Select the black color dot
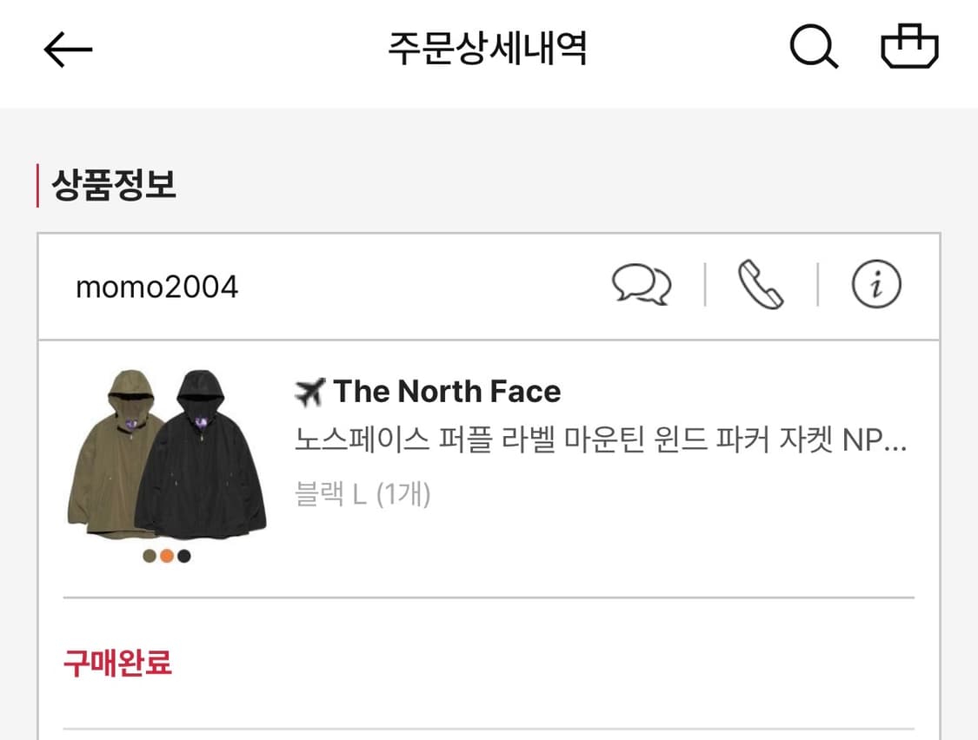The width and height of the screenshot is (978, 740). click(183, 556)
